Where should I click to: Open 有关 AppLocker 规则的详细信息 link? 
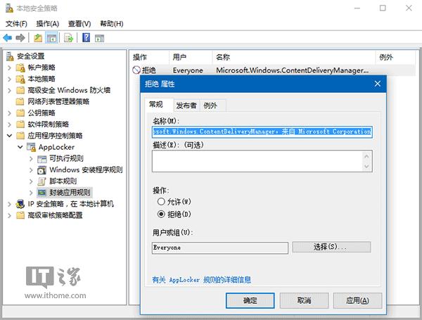[202, 279]
